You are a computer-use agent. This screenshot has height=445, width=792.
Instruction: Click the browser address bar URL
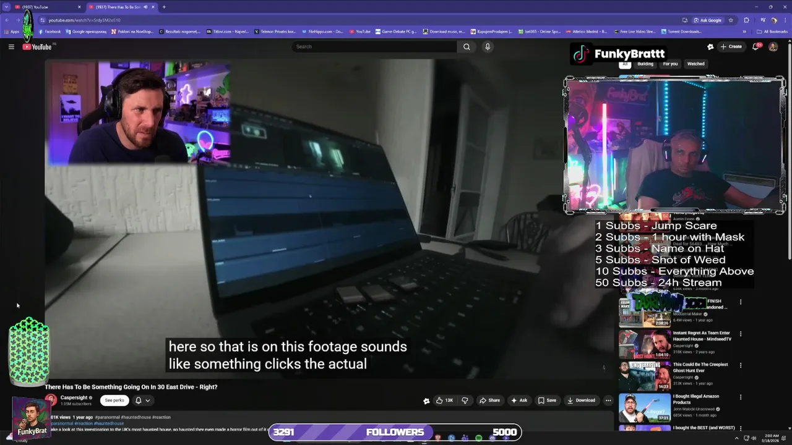(84, 20)
